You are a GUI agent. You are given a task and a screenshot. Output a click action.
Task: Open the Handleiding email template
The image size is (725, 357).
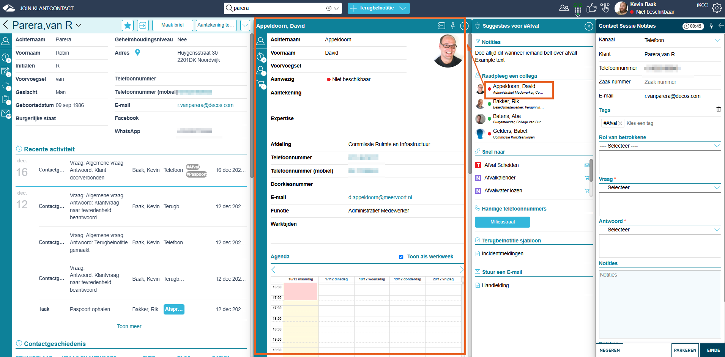point(495,285)
